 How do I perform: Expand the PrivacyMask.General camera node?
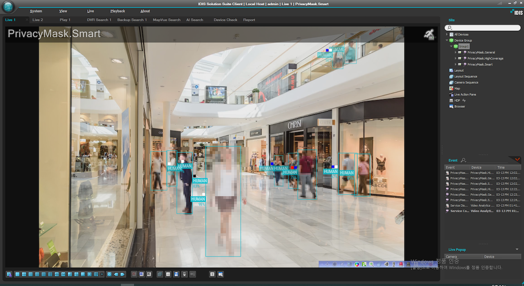pos(455,52)
